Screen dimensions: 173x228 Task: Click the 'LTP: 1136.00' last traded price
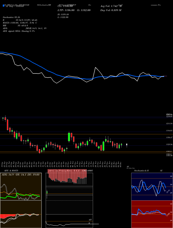(66, 10)
